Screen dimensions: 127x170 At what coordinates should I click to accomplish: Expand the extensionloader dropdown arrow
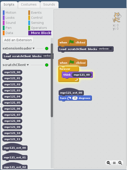point(34,48)
